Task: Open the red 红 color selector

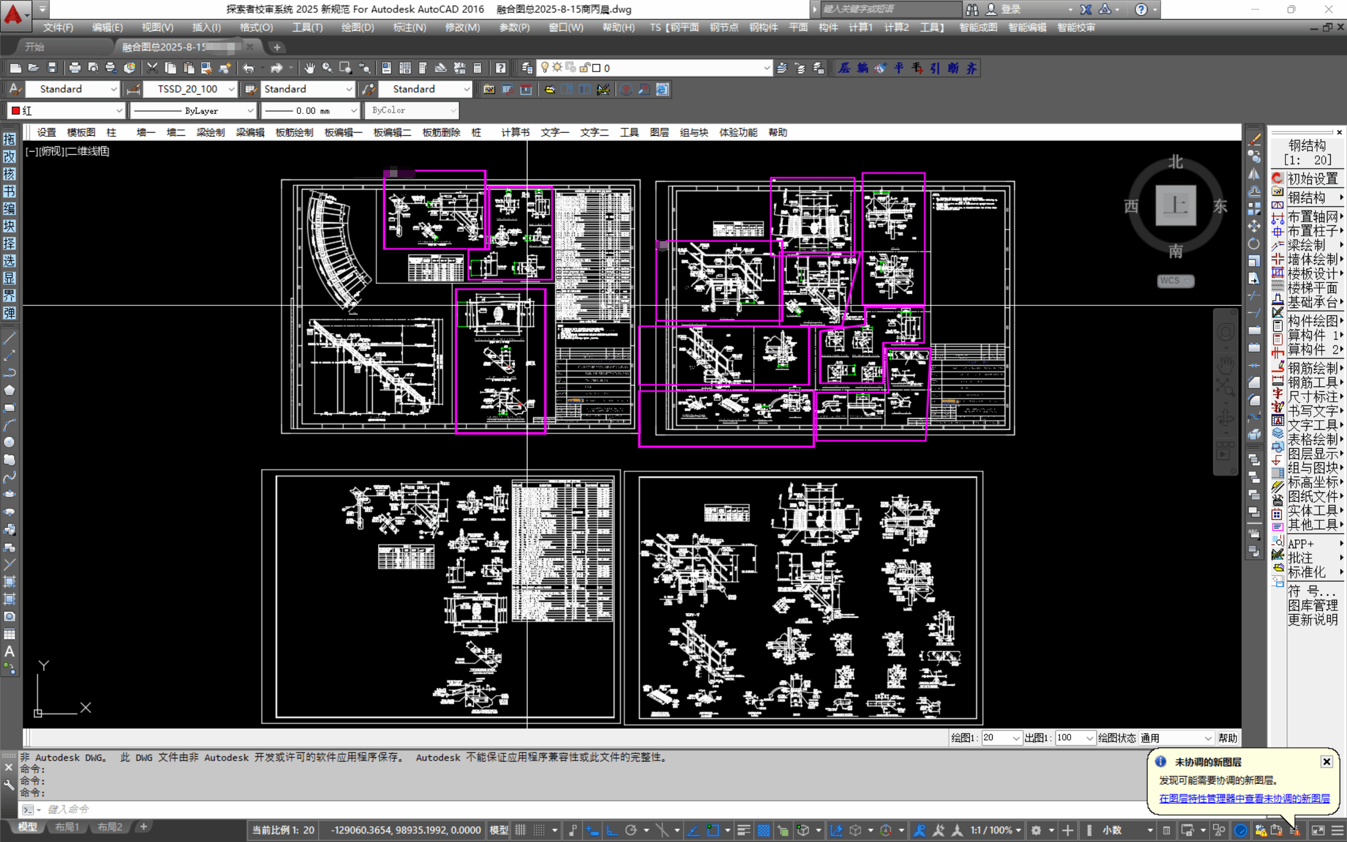Action: (66, 110)
